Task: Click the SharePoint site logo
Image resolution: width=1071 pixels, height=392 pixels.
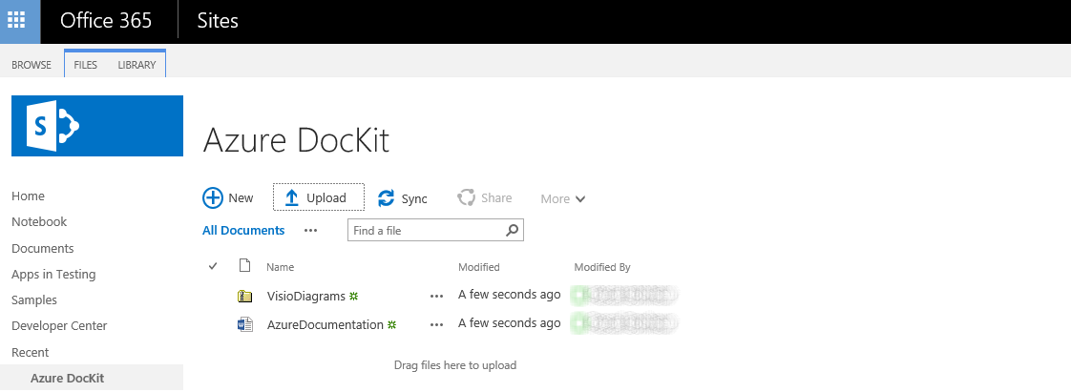Action: (x=97, y=126)
